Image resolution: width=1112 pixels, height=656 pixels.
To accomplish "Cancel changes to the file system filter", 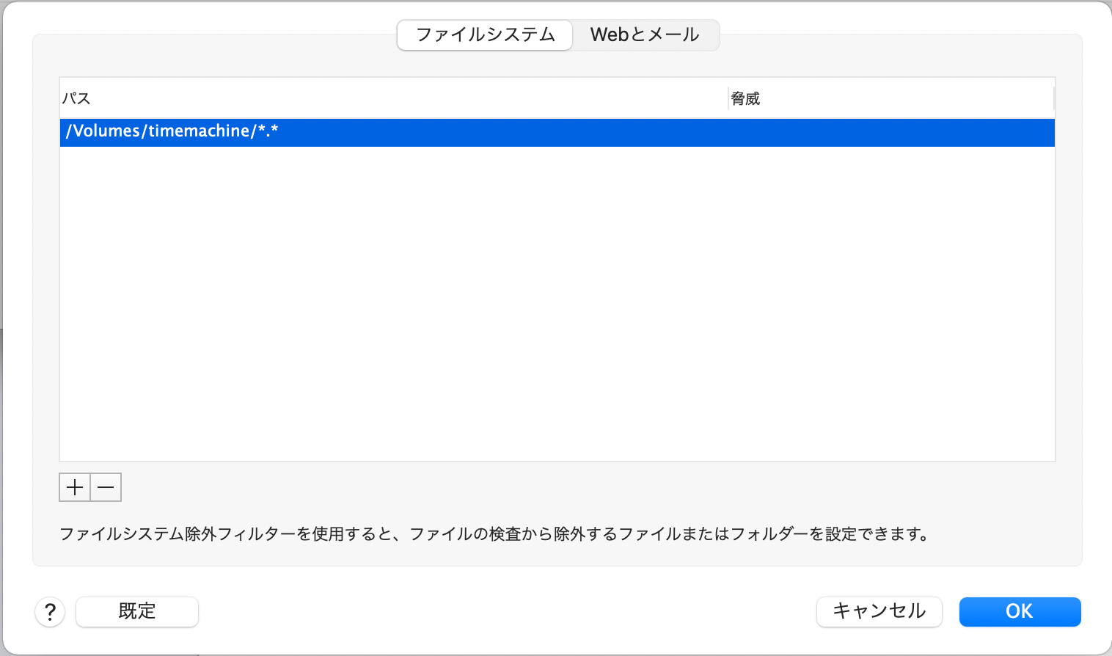I will tap(879, 611).
